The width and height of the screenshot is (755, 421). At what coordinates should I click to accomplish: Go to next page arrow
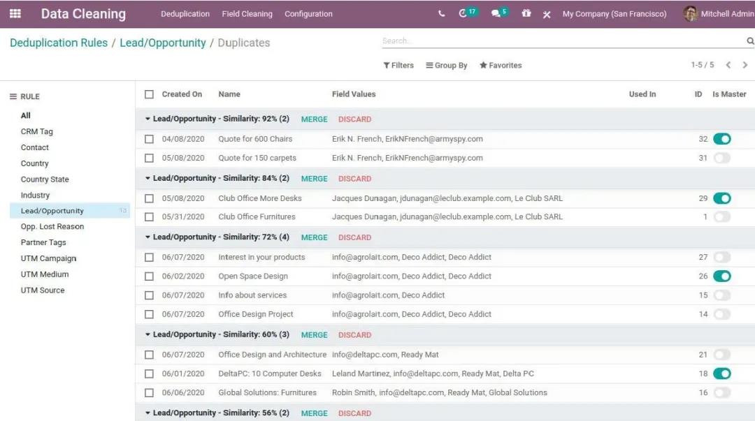tap(745, 65)
